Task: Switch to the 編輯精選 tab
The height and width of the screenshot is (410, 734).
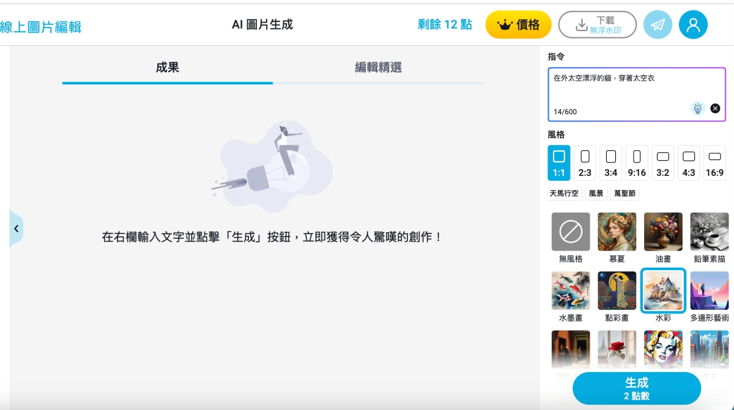Action: click(378, 68)
